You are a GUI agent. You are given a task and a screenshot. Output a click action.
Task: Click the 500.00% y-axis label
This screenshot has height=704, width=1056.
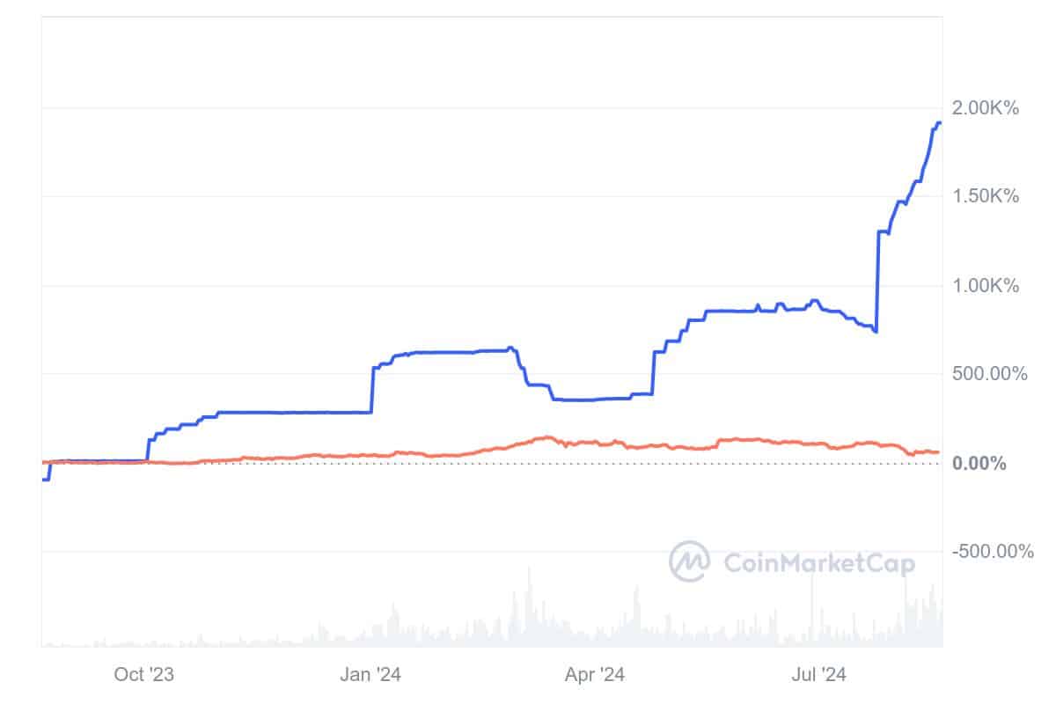coord(990,374)
